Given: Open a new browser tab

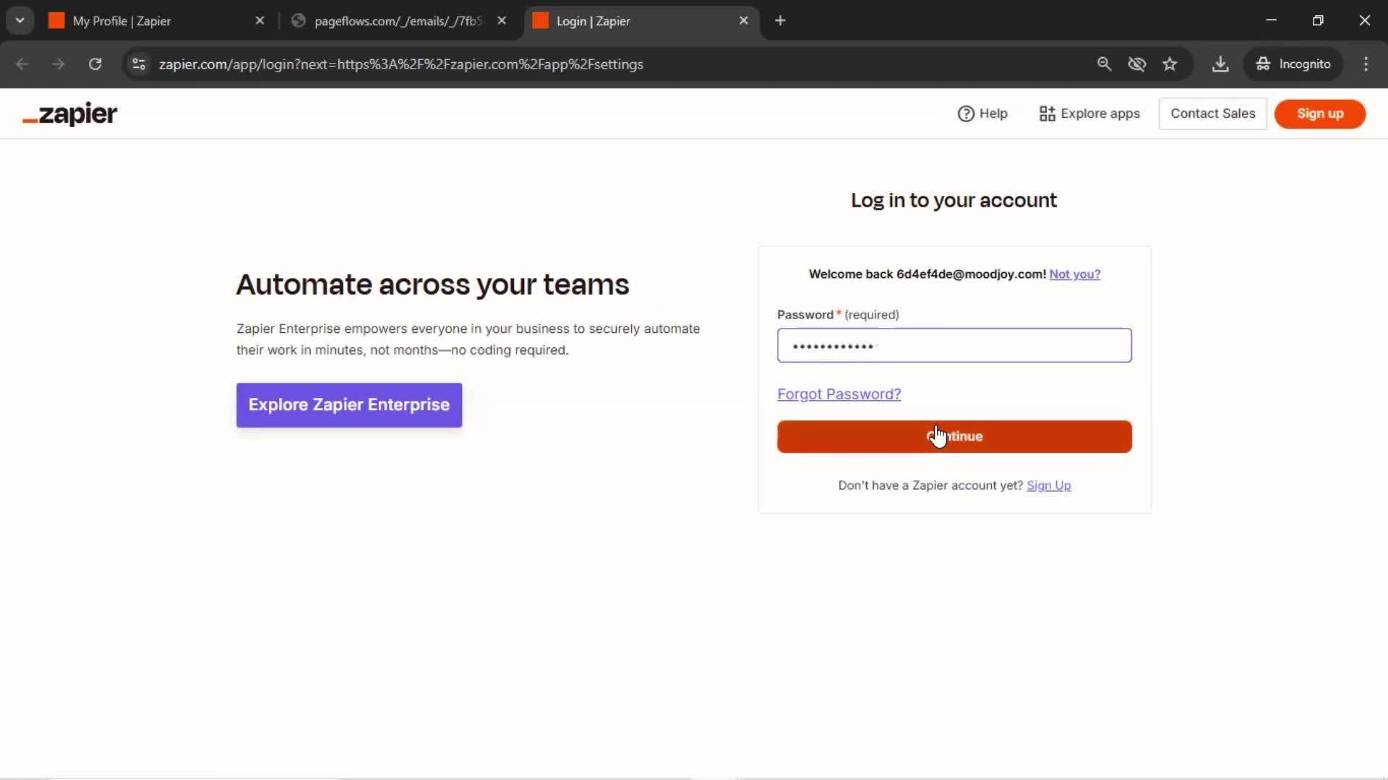Looking at the screenshot, I should click(x=780, y=21).
